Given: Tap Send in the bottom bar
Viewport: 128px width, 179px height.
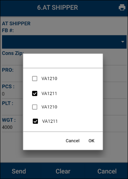Looking at the screenshot, I should tap(19, 171).
